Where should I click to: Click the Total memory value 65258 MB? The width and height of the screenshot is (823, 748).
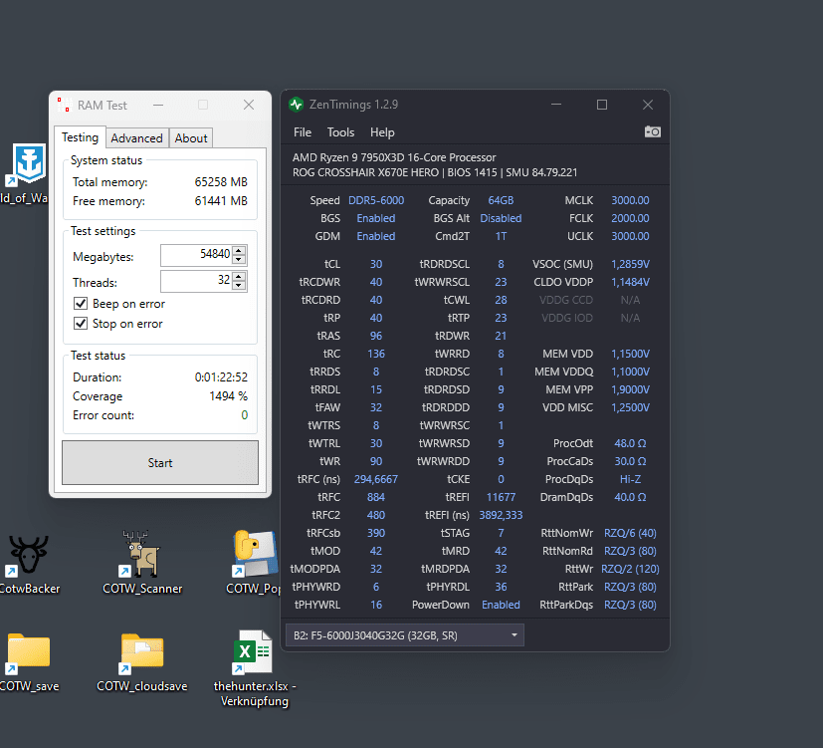pos(221,182)
